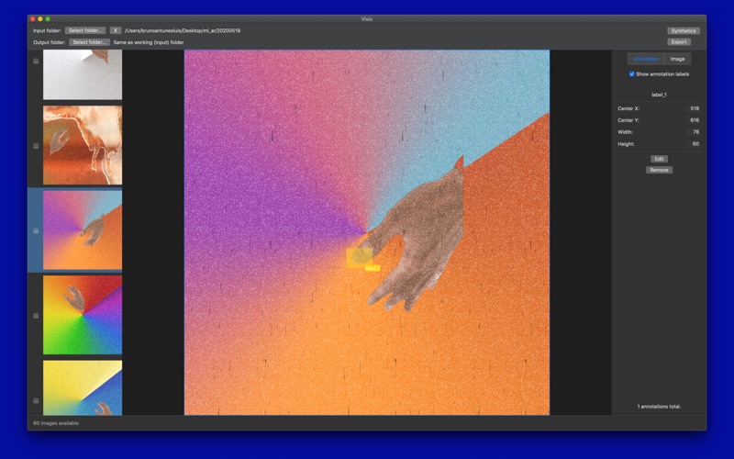Select the copper hand image thumbnail
Viewport: 734px width, 459px height.
coord(83,145)
